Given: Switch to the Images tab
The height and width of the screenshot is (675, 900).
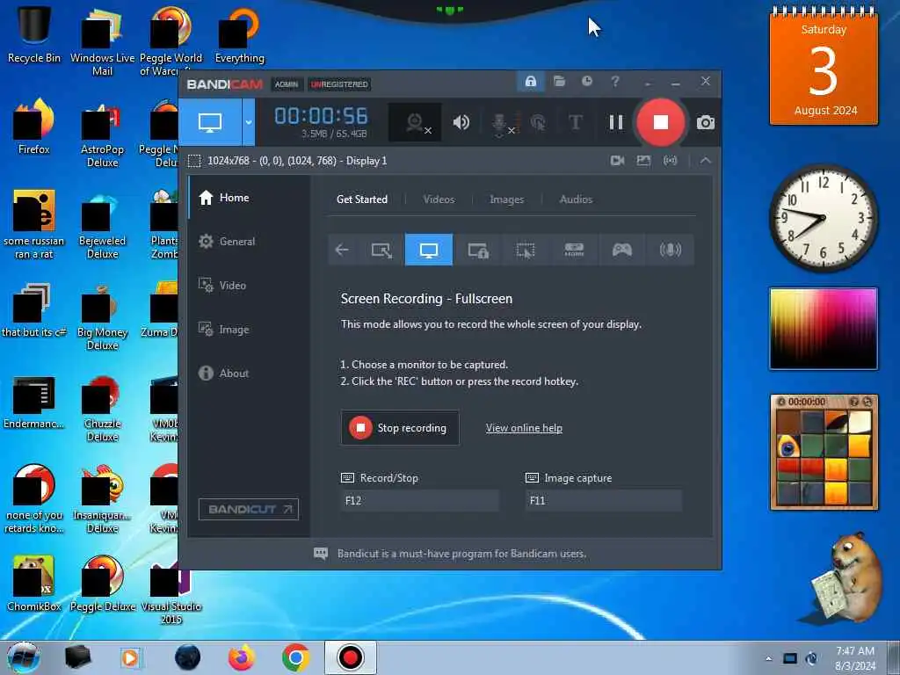Looking at the screenshot, I should pos(506,200).
